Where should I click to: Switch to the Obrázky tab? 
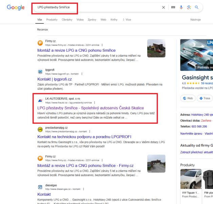point(67,20)
